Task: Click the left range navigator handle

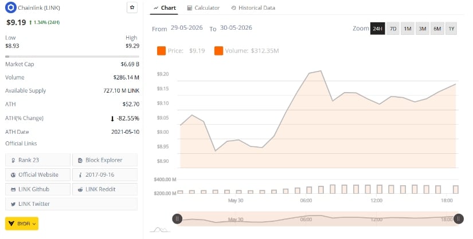Action: click(177, 219)
